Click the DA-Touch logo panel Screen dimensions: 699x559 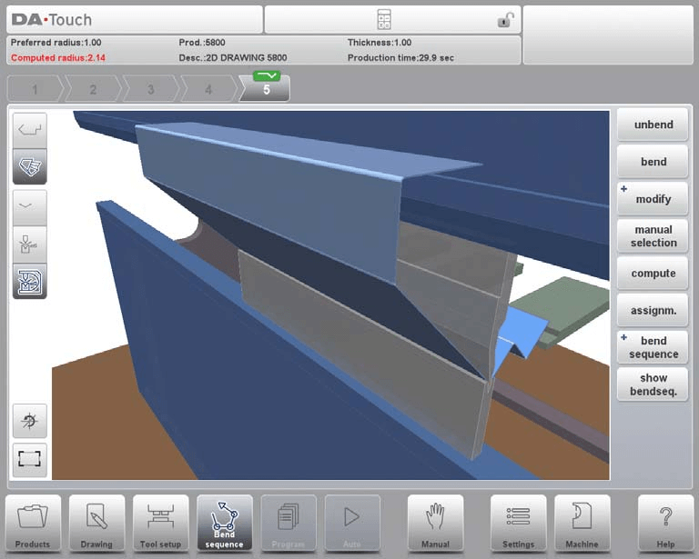(x=135, y=20)
